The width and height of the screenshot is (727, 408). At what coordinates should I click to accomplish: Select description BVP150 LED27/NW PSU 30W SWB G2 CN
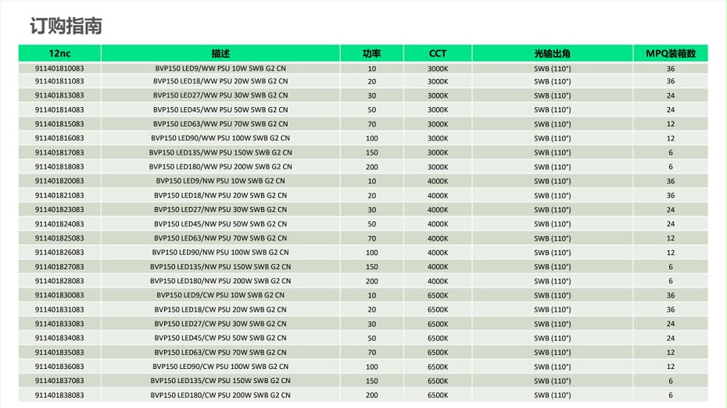220,209
